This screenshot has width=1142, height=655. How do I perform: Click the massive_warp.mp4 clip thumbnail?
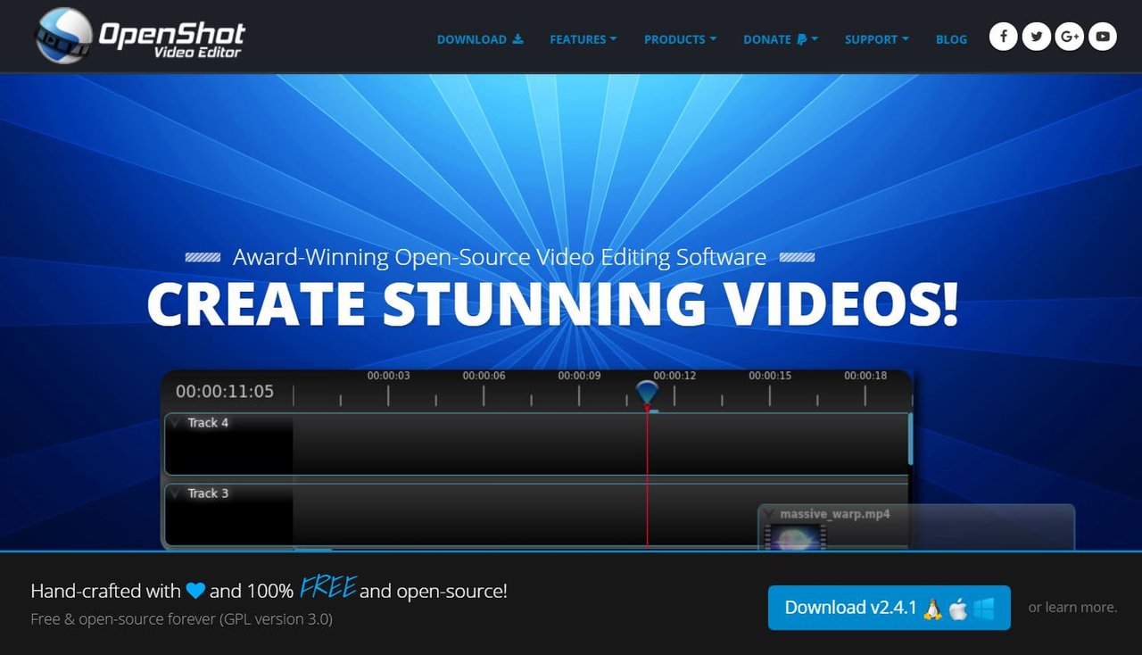tap(794, 537)
